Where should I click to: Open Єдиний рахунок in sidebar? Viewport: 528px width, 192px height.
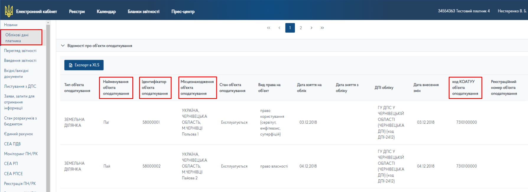[18, 134]
